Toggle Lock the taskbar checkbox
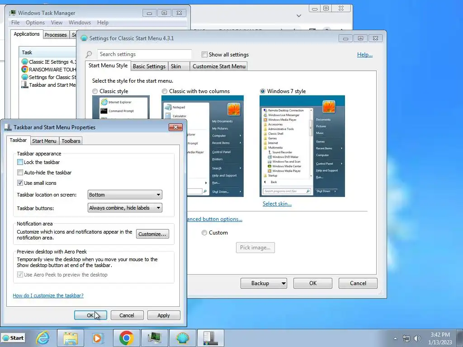 click(20, 162)
